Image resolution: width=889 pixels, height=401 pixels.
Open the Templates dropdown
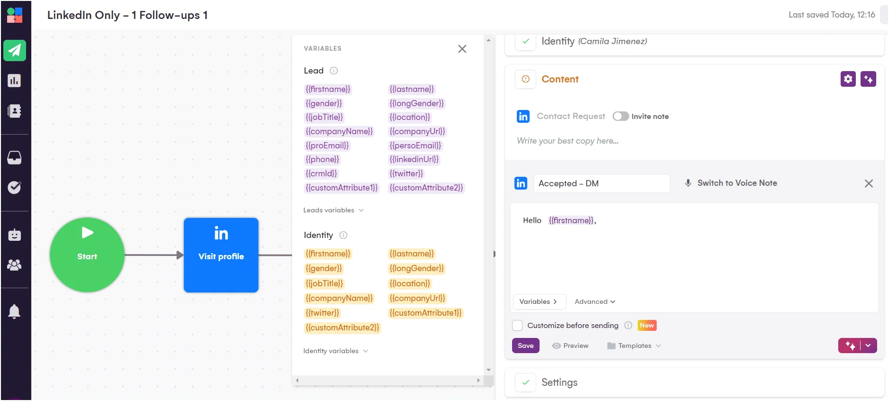pos(634,346)
